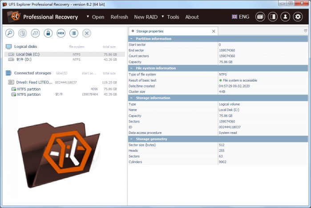Collapse the Storage geometry section
This screenshot has width=311, height=208.
131,139
